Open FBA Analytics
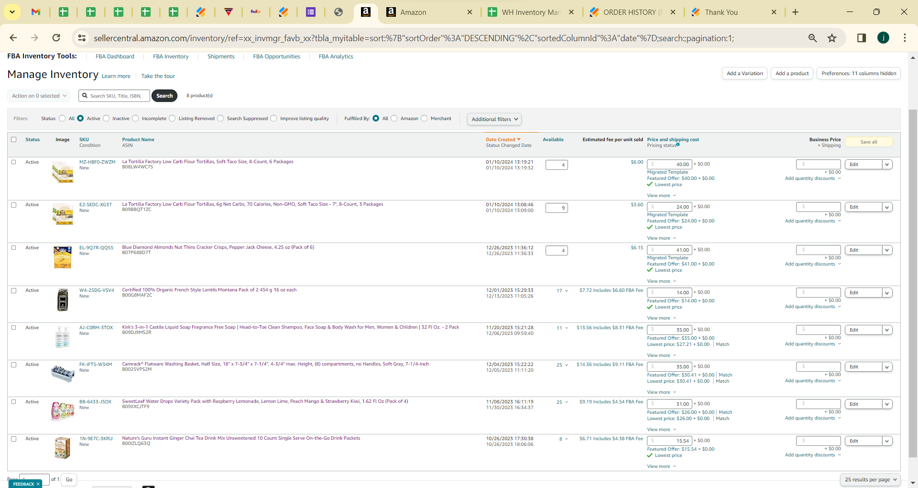The width and height of the screenshot is (918, 488). pos(336,56)
